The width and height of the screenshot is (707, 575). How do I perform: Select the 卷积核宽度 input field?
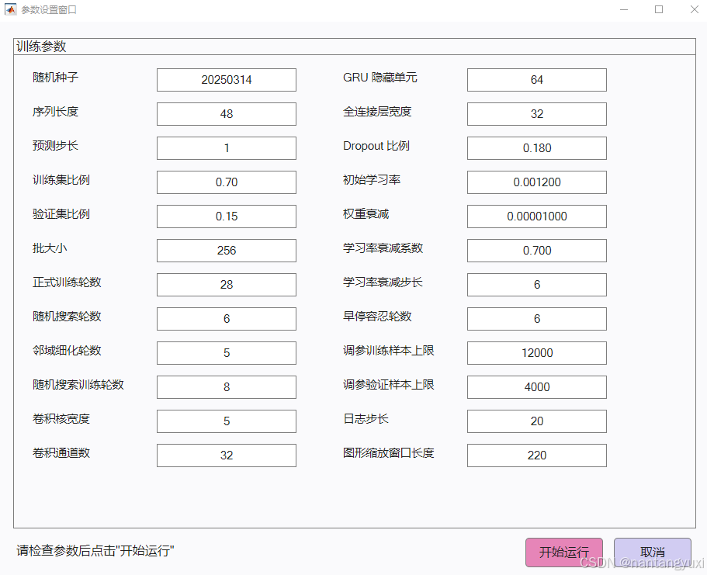(x=227, y=421)
